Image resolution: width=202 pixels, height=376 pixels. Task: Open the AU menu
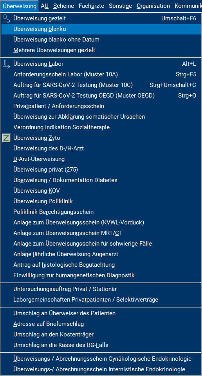pos(45,6)
